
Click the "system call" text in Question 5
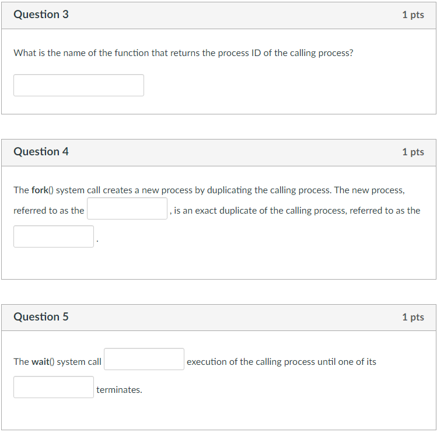(x=79, y=362)
